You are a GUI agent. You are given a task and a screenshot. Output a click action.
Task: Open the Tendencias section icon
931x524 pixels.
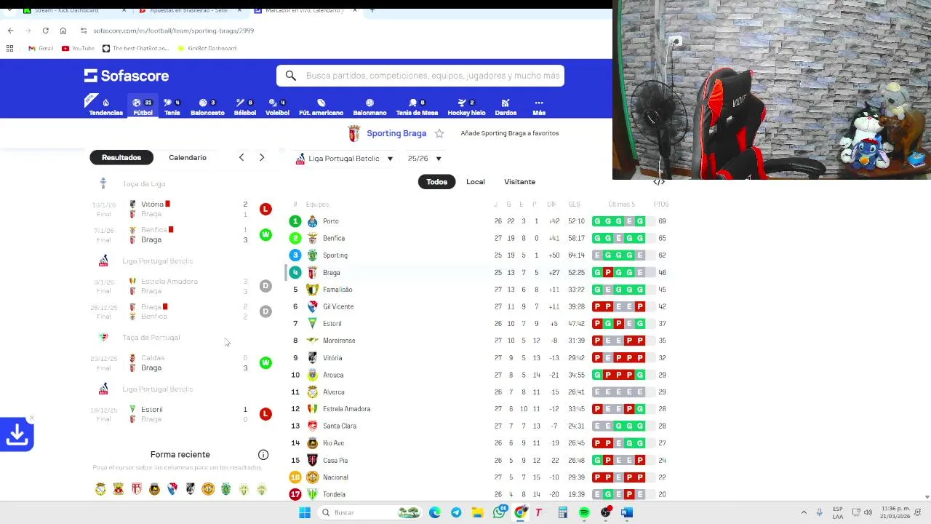tap(105, 106)
